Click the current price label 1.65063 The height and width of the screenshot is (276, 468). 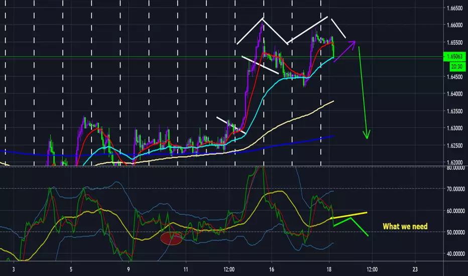454,56
